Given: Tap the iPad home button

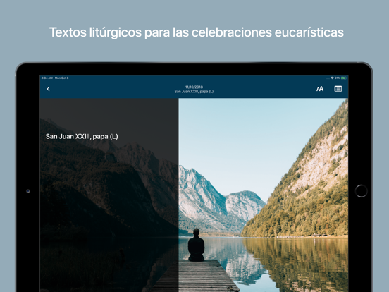Looking at the screenshot, I should (361, 191).
